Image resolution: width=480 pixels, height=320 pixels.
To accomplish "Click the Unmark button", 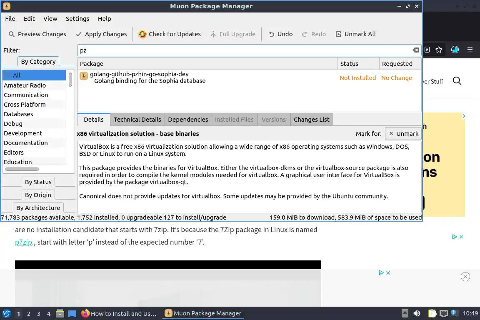I will tap(403, 133).
